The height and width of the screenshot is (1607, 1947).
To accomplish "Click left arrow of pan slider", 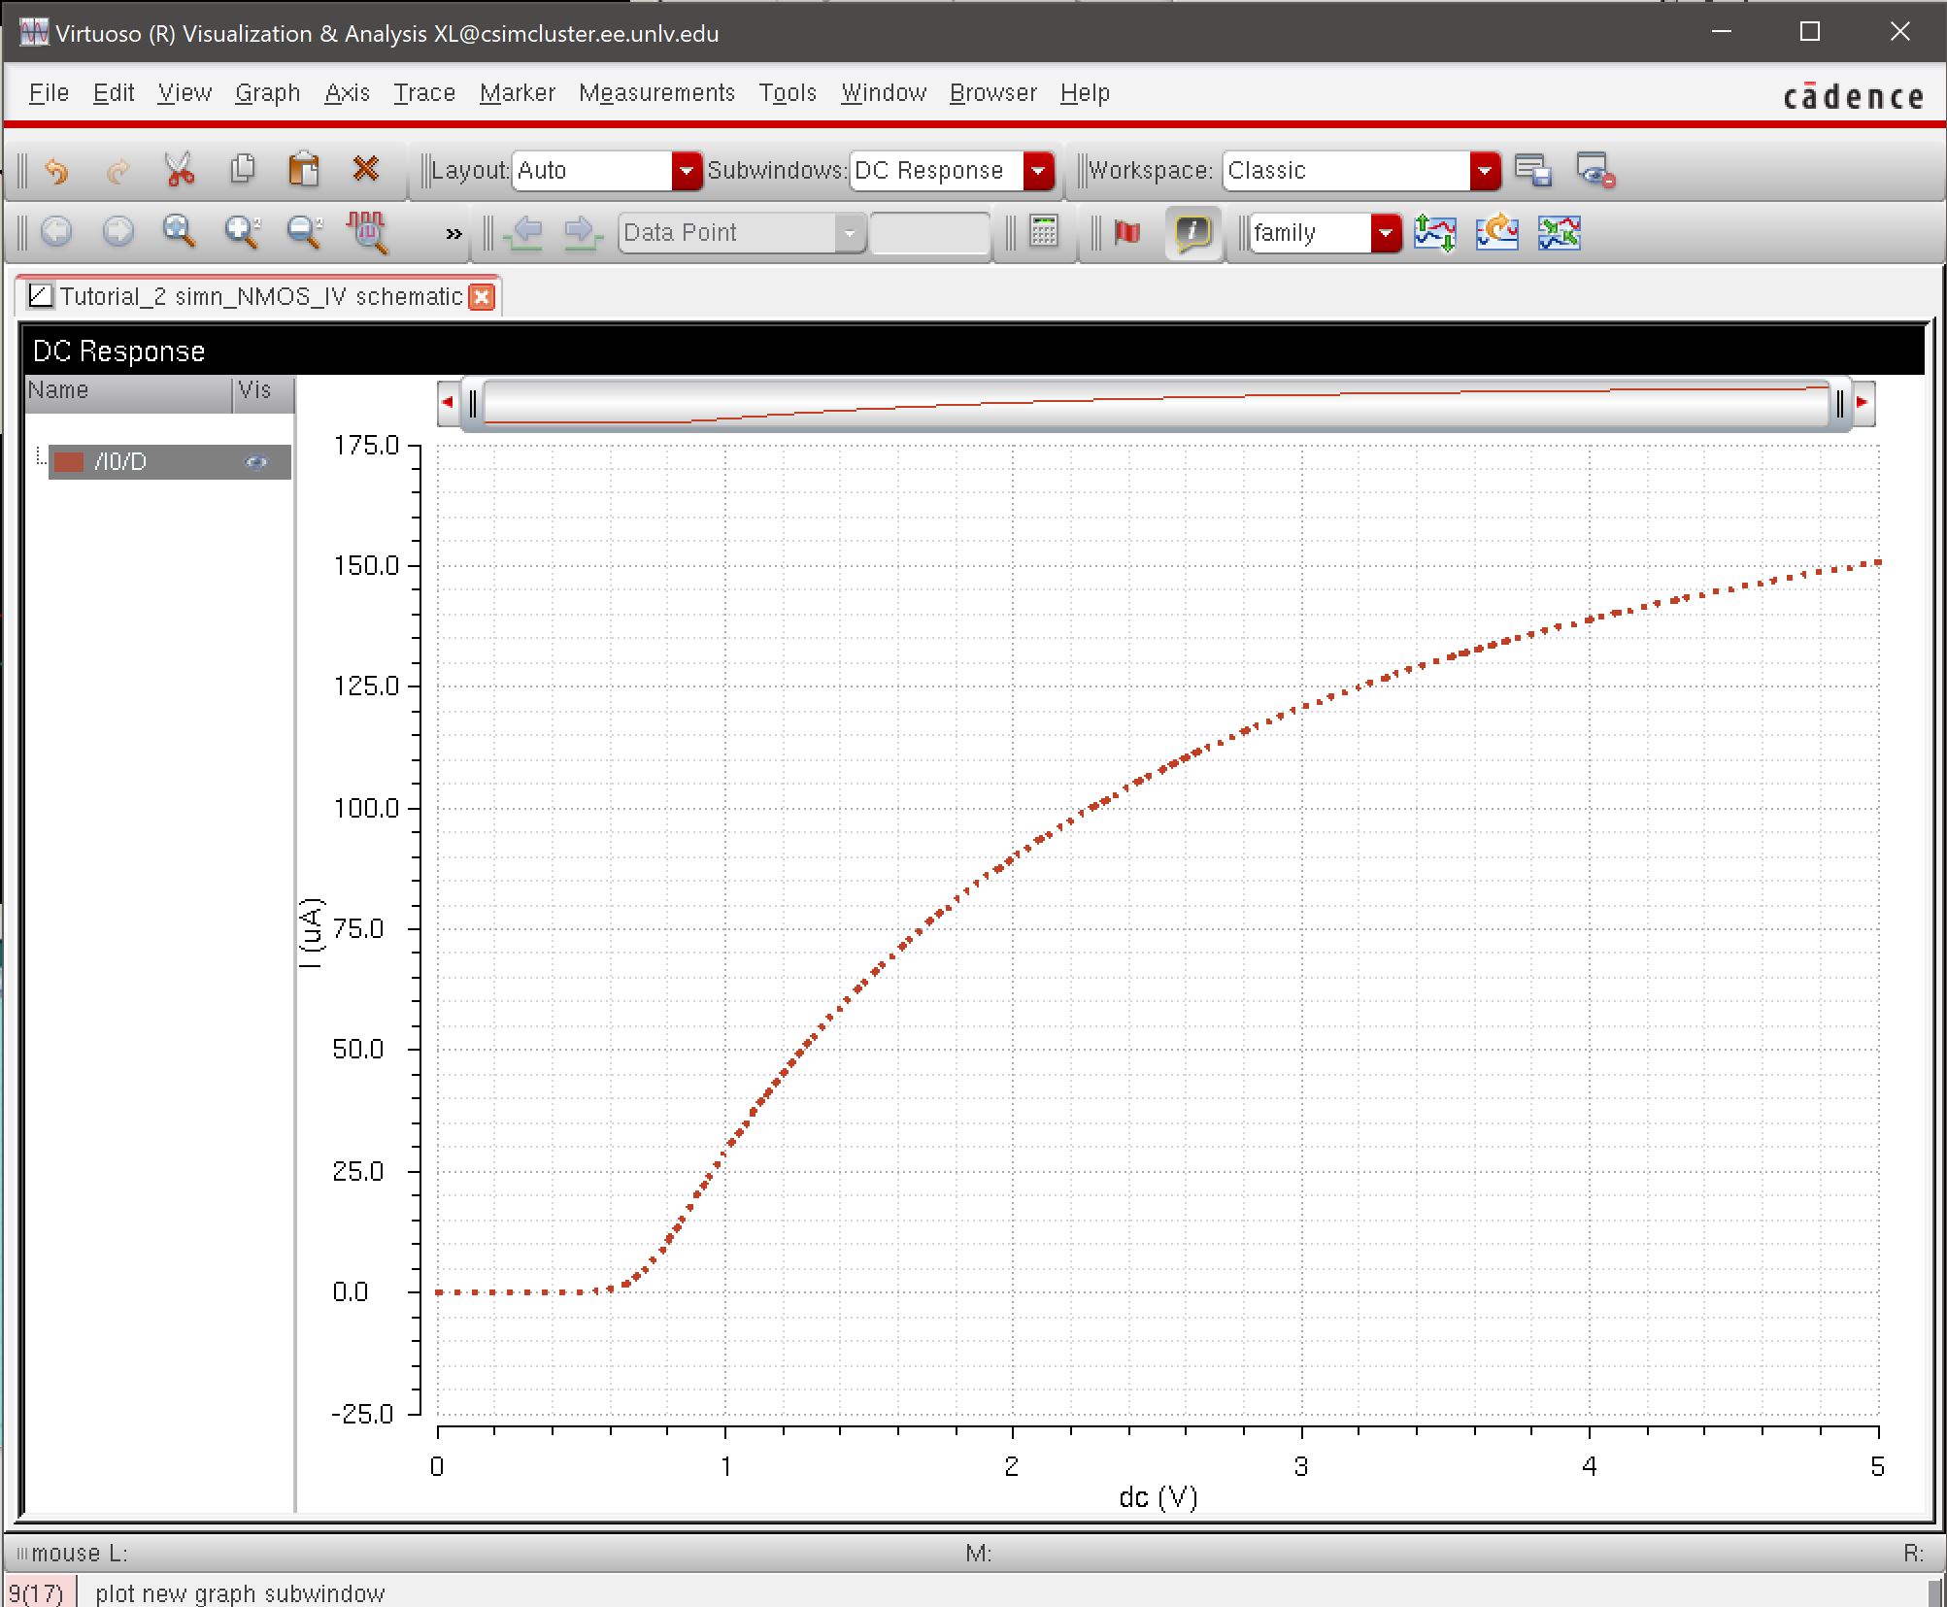I will [x=448, y=402].
